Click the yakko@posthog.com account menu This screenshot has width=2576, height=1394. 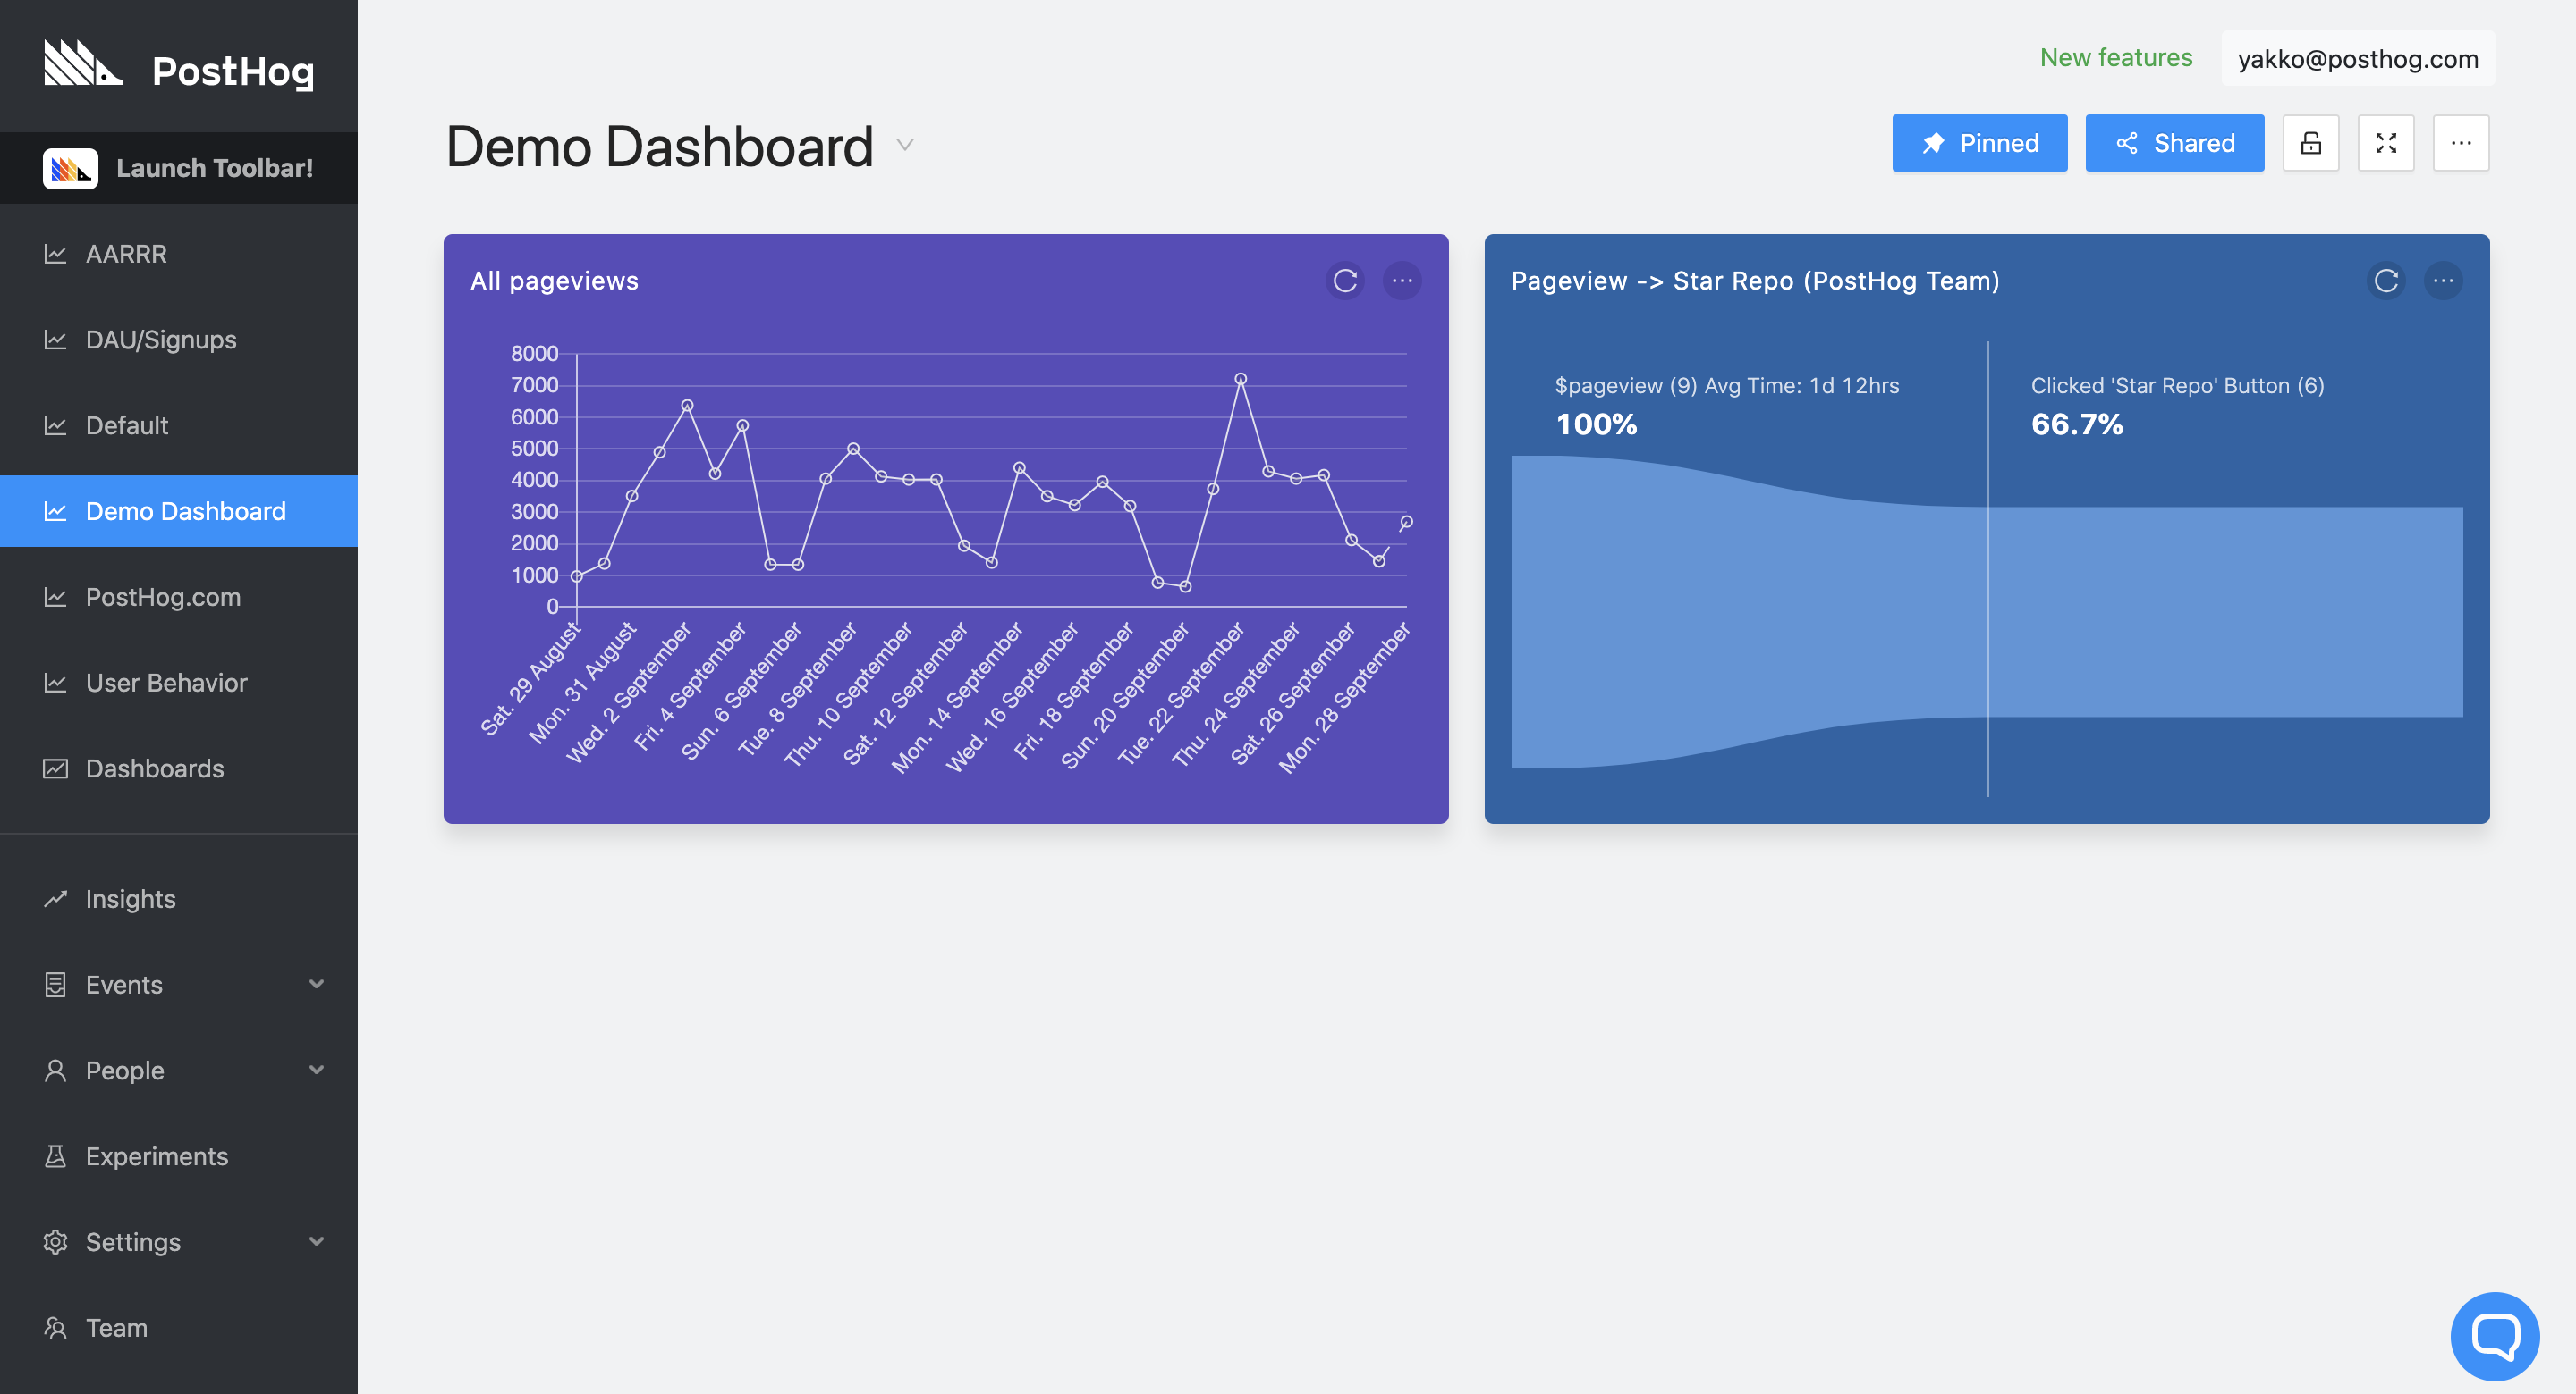[x=2357, y=59]
